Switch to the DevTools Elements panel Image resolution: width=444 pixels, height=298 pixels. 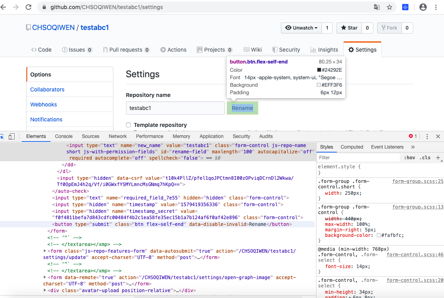click(36, 136)
